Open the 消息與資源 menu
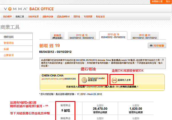Screen dimensions: 172x120 click(33, 17)
